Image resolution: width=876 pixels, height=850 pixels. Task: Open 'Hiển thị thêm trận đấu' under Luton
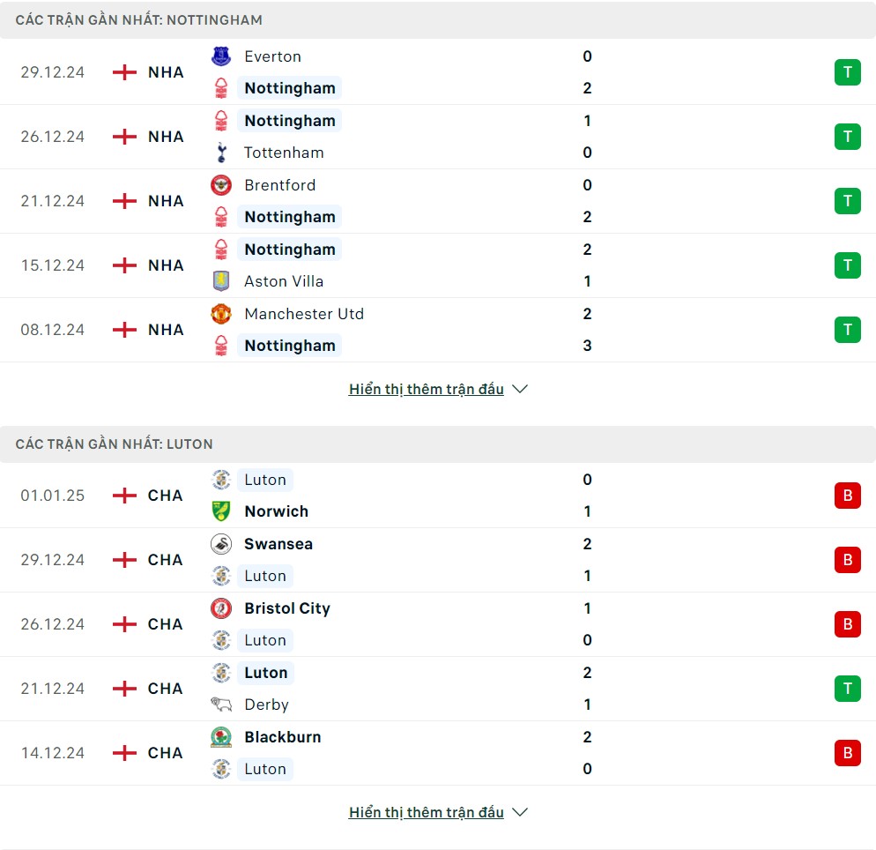[x=427, y=812]
